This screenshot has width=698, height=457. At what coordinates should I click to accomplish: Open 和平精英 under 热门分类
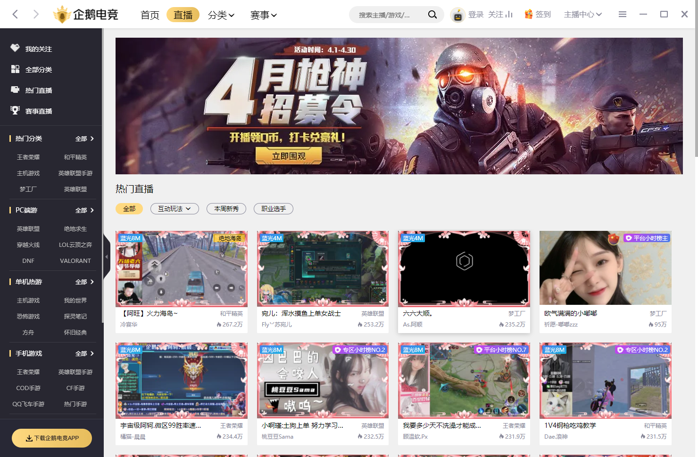(75, 157)
